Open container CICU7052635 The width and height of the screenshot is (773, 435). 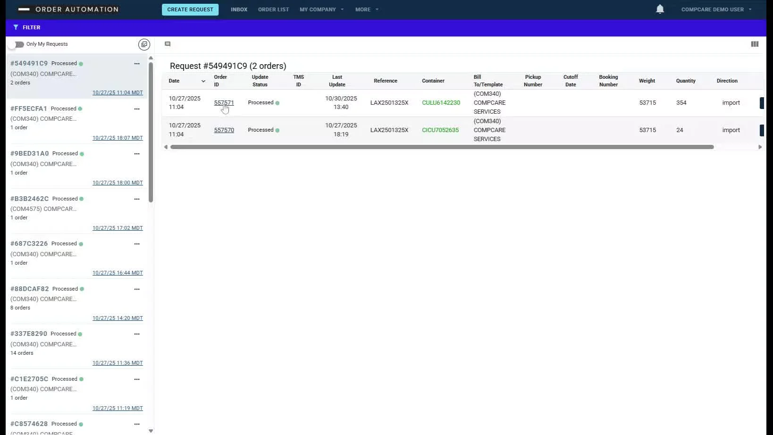440,130
